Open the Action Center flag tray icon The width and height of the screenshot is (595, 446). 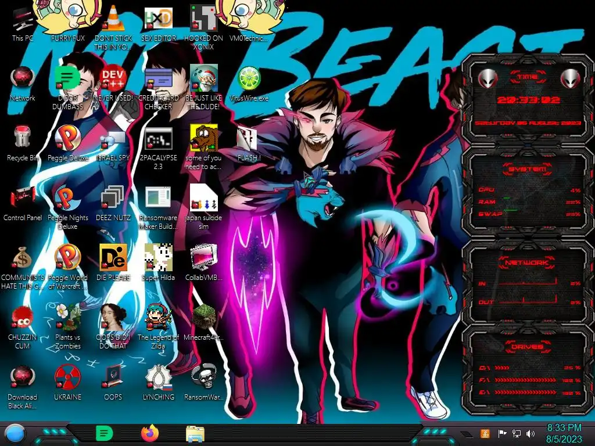point(502,433)
